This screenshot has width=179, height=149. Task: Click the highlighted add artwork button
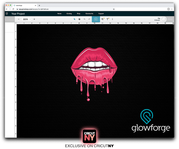pyautogui.click(x=96, y=19)
